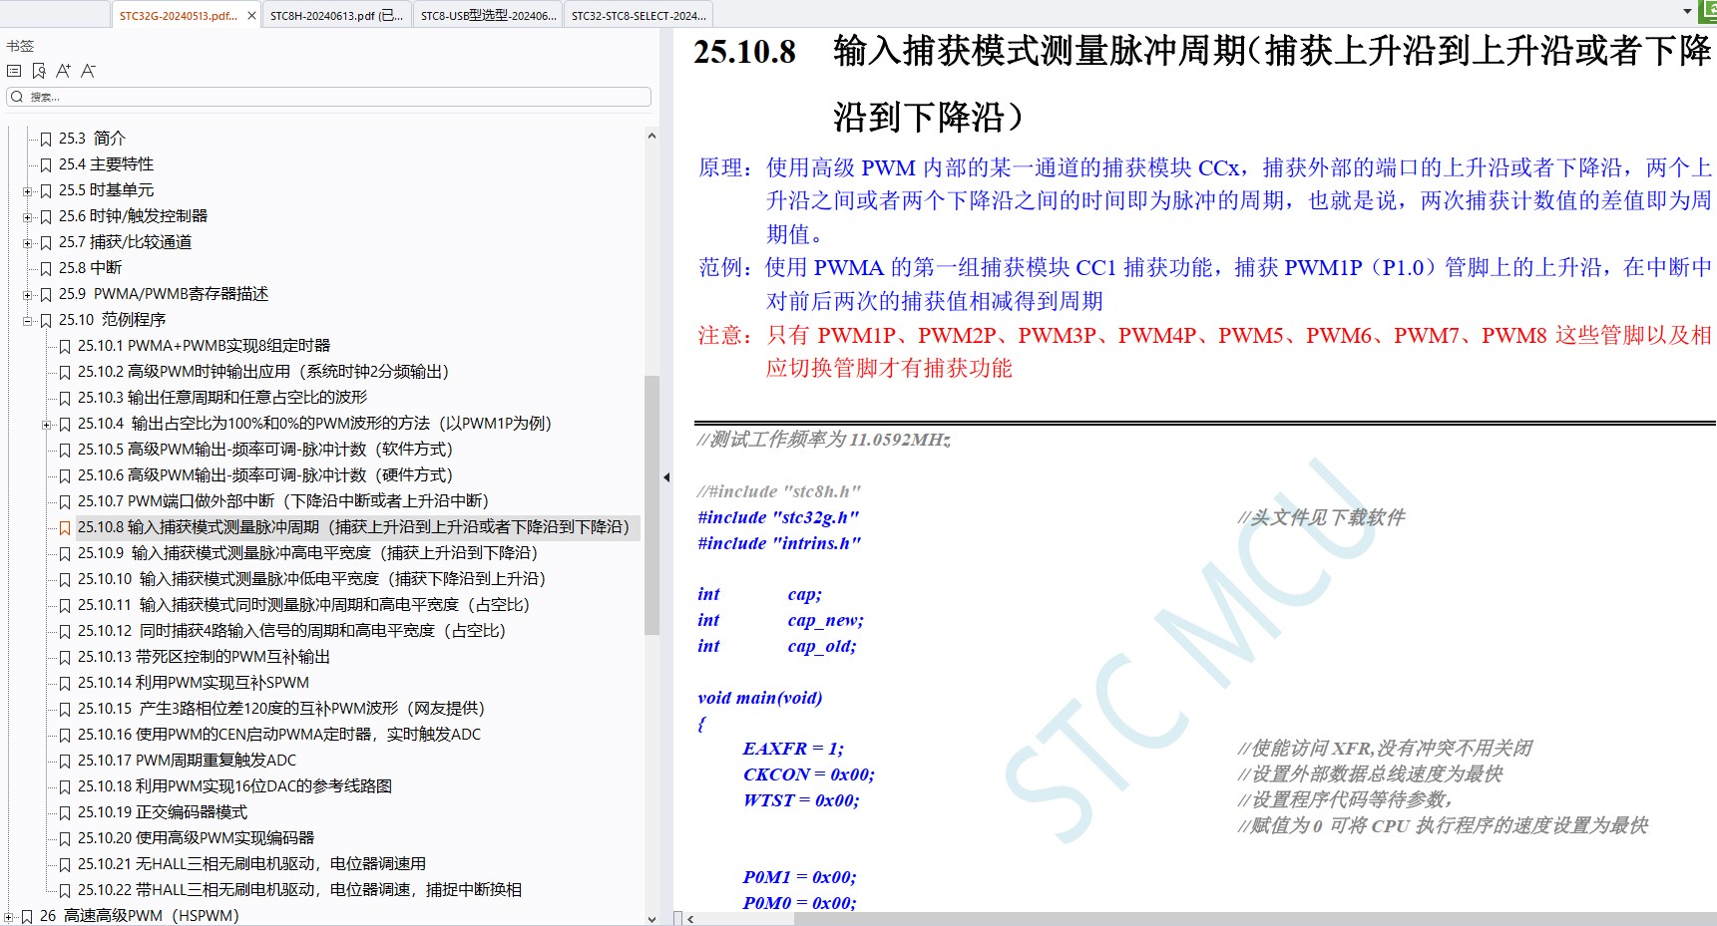This screenshot has width=1717, height=926.
Task: Open bookmark 25.10.15 产生3路相位差120度
Action: 281,709
